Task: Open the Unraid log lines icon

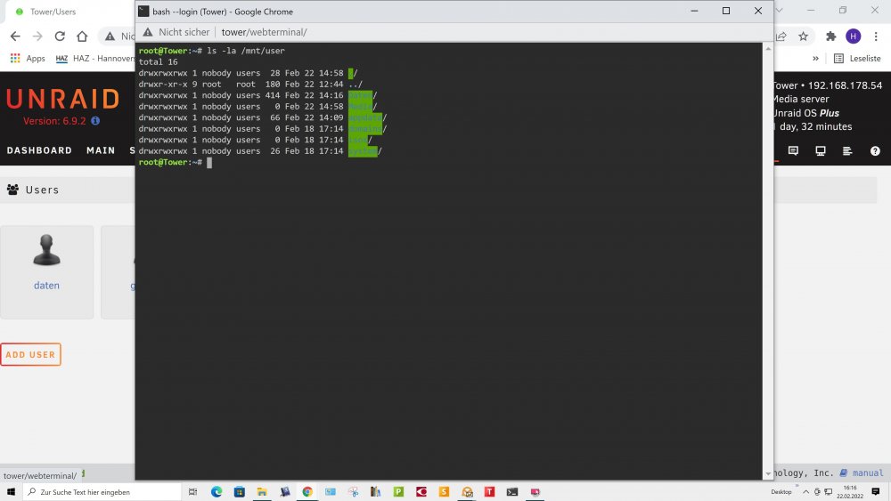Action: pyautogui.click(x=847, y=151)
